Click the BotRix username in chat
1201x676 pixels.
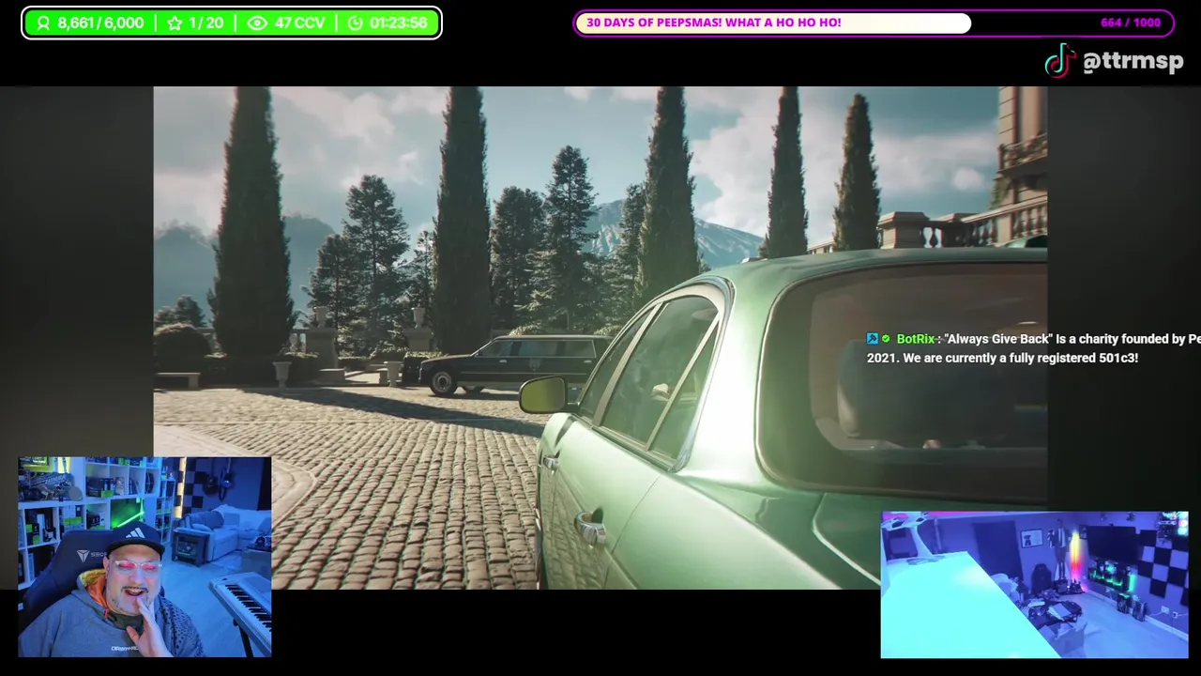tap(916, 339)
